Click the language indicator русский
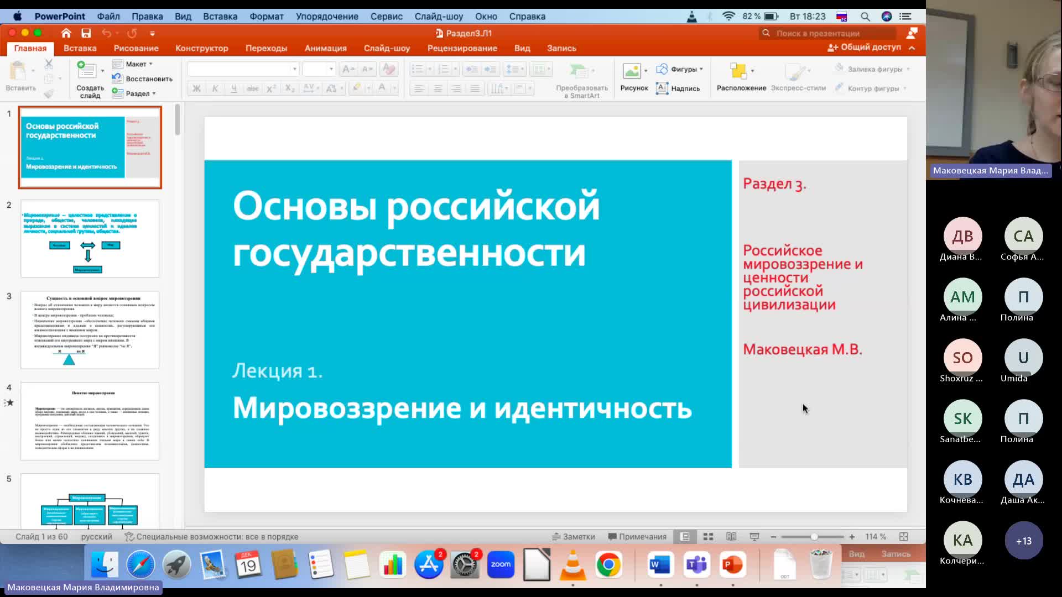Screen dimensions: 1062x597 96,537
